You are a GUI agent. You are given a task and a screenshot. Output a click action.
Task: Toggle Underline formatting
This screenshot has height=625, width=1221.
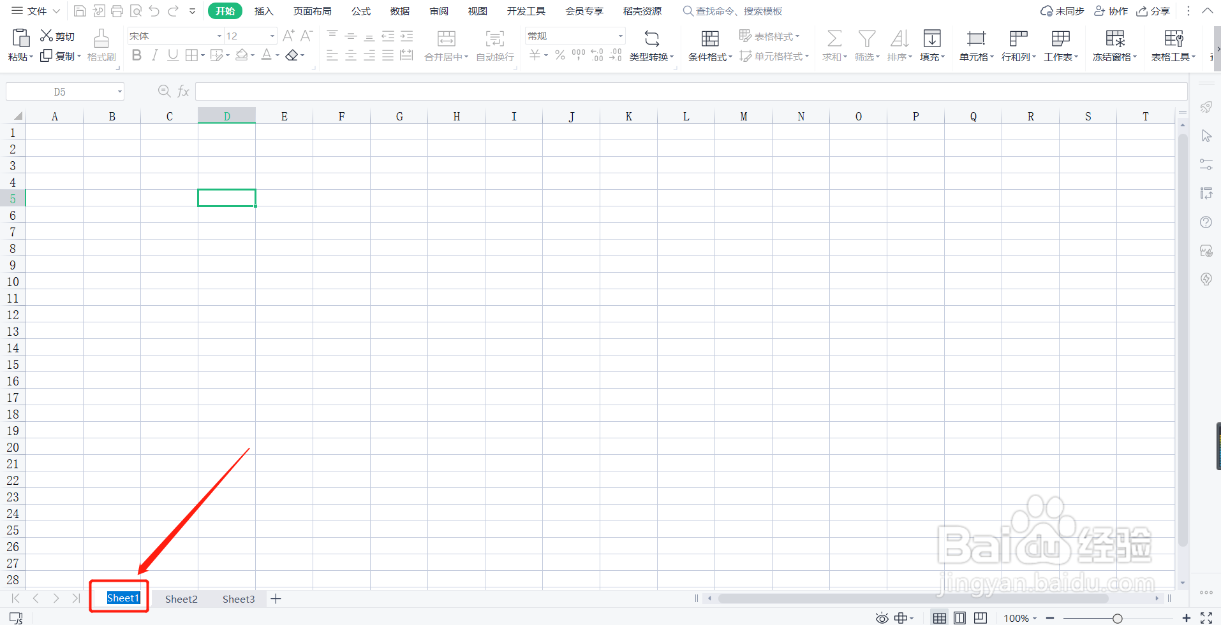pyautogui.click(x=173, y=55)
